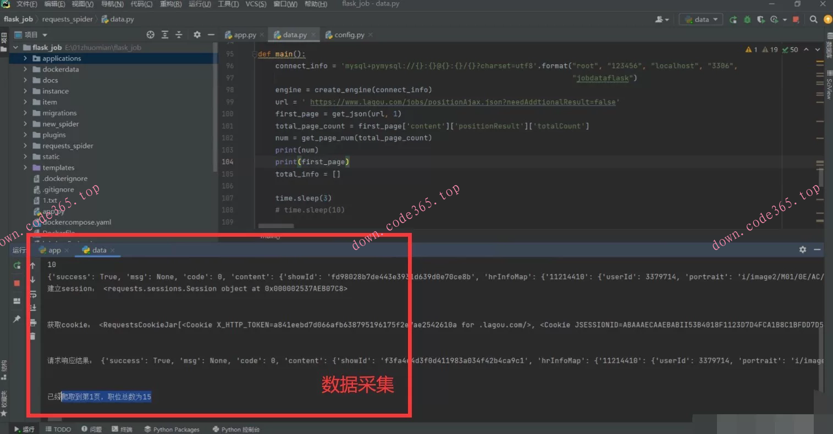Image resolution: width=833 pixels, height=434 pixels.
Task: Click the horizontal scrollbar under the editor
Action: click(x=275, y=226)
